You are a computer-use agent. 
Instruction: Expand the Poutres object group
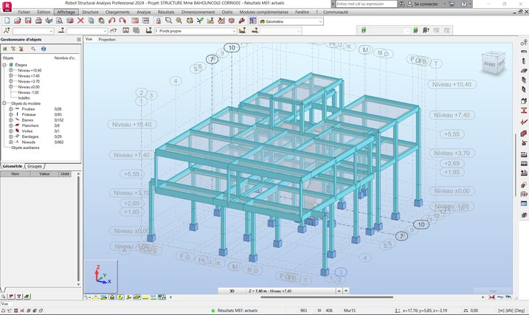[x=9, y=109]
